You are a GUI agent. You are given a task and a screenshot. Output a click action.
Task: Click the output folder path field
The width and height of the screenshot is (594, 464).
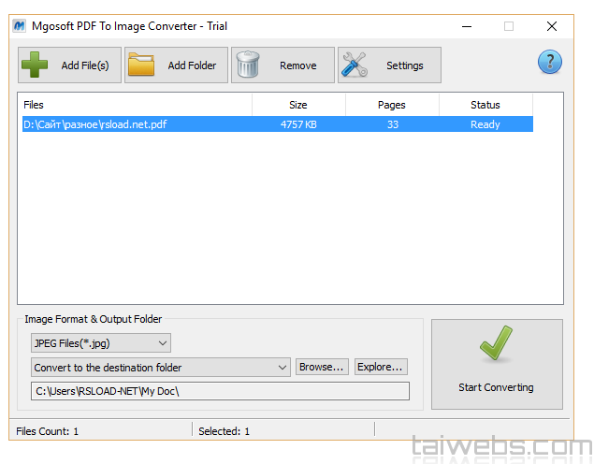220,391
